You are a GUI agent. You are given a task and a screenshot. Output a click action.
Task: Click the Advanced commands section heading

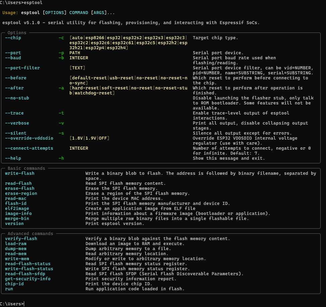pyautogui.click(x=31, y=234)
